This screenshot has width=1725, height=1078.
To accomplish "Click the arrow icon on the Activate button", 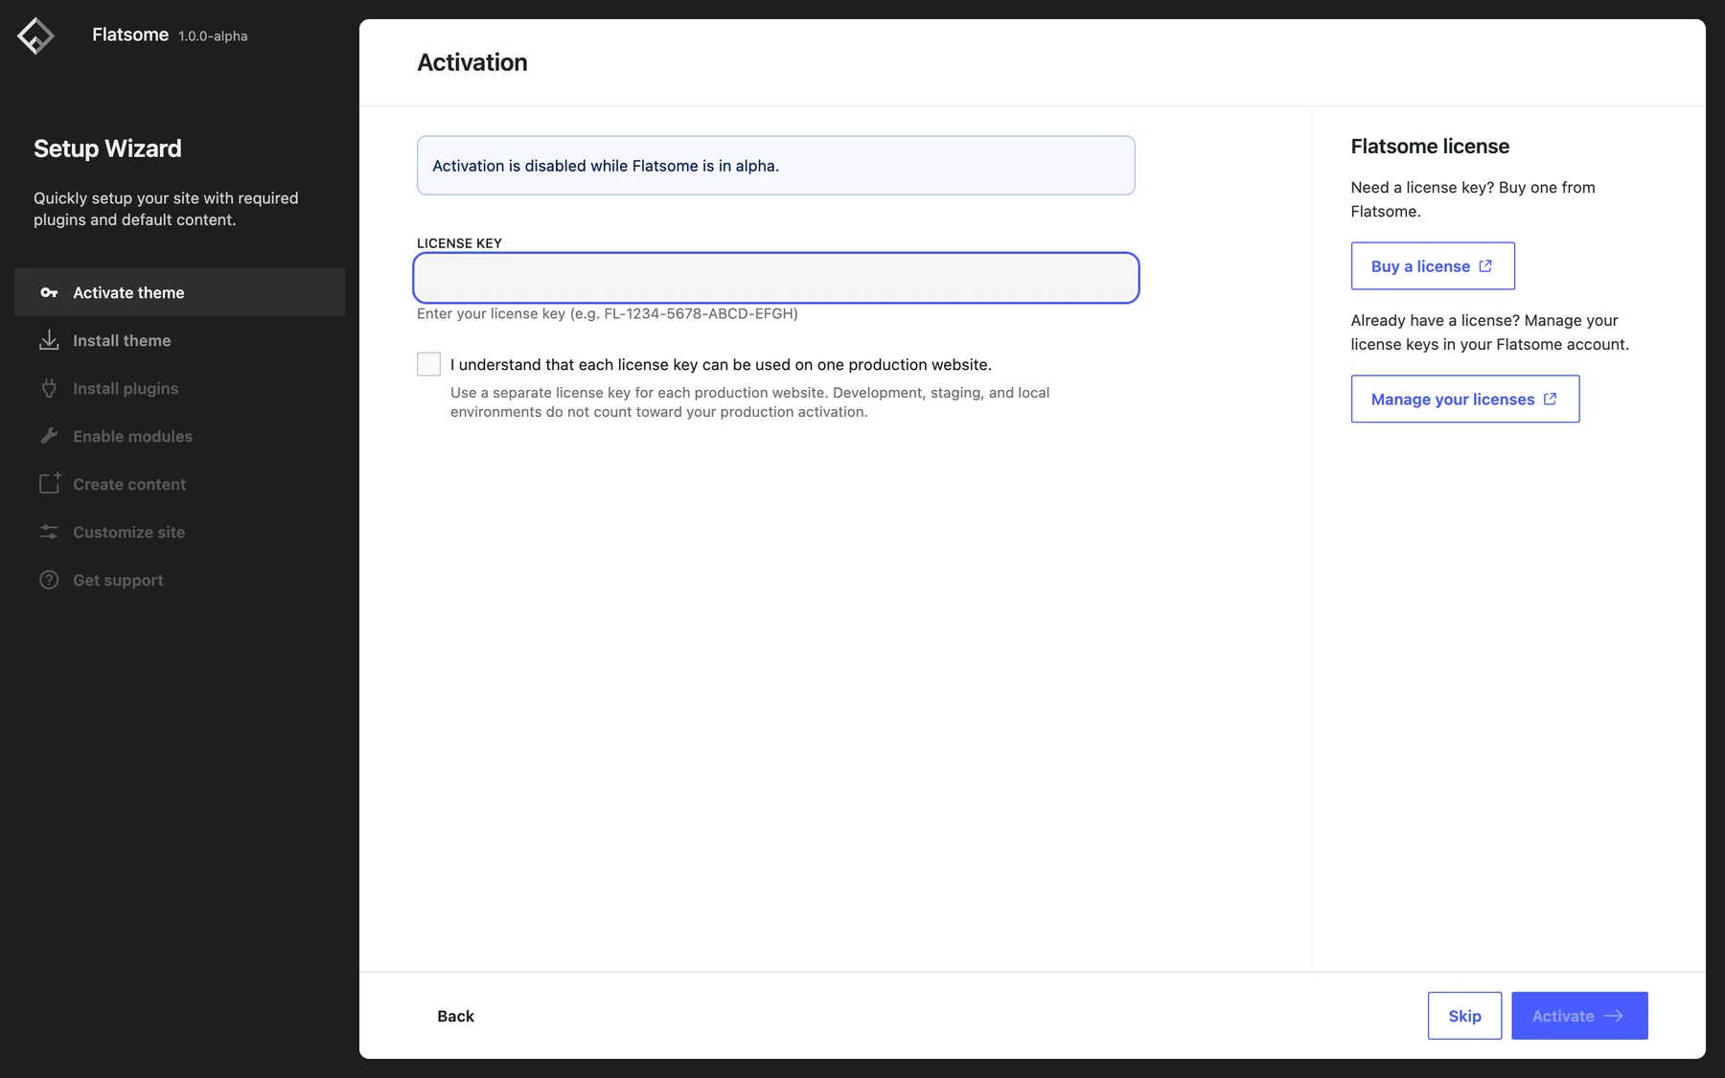I will (1614, 1016).
